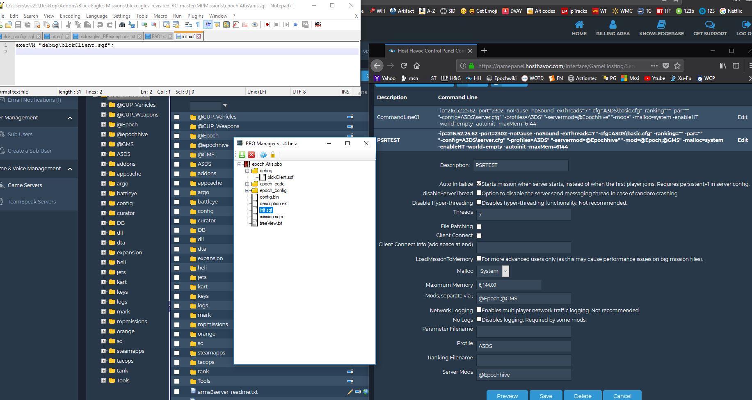
Task: Click the Preview button
Action: 507,395
